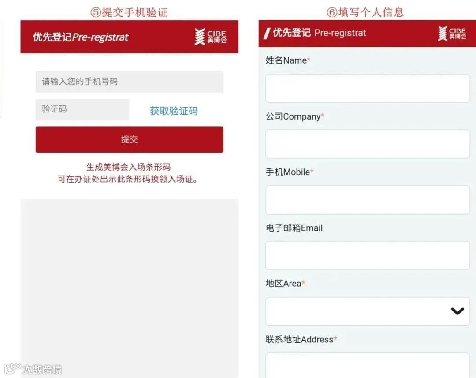Click the right 优先登记 Pre-registrat header title

pos(320,33)
